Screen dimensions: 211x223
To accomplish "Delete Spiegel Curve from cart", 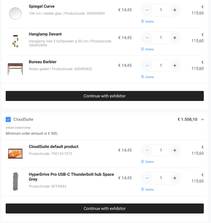I will (147, 22).
